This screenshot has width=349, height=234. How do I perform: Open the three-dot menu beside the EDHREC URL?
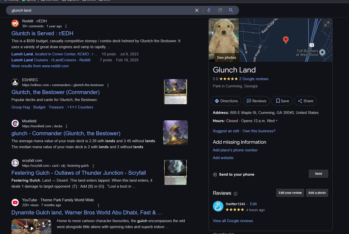108,85
